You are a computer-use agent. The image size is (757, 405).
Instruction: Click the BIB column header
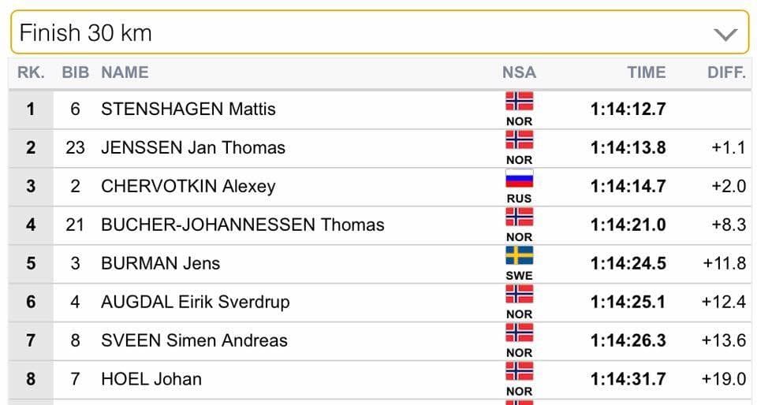tap(76, 72)
